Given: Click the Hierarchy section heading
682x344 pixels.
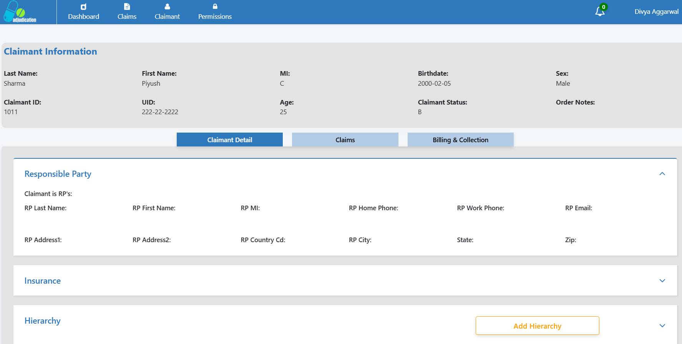Looking at the screenshot, I should point(43,321).
